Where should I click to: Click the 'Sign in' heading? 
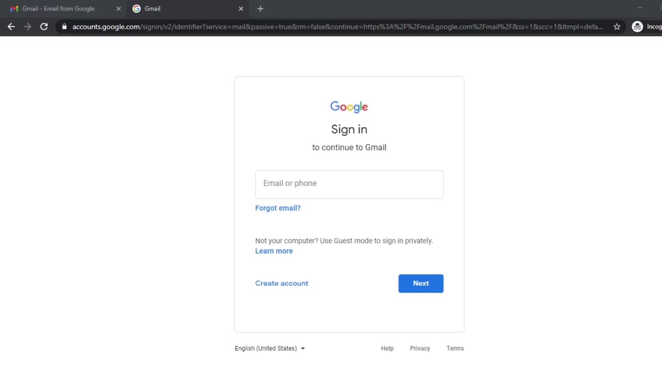tap(349, 129)
